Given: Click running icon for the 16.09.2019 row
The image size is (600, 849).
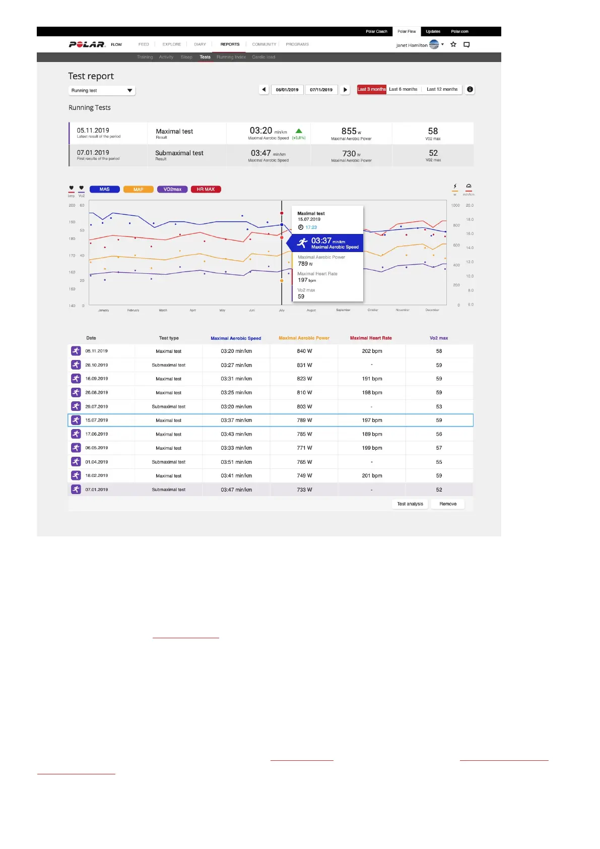Looking at the screenshot, I should pyautogui.click(x=76, y=379).
